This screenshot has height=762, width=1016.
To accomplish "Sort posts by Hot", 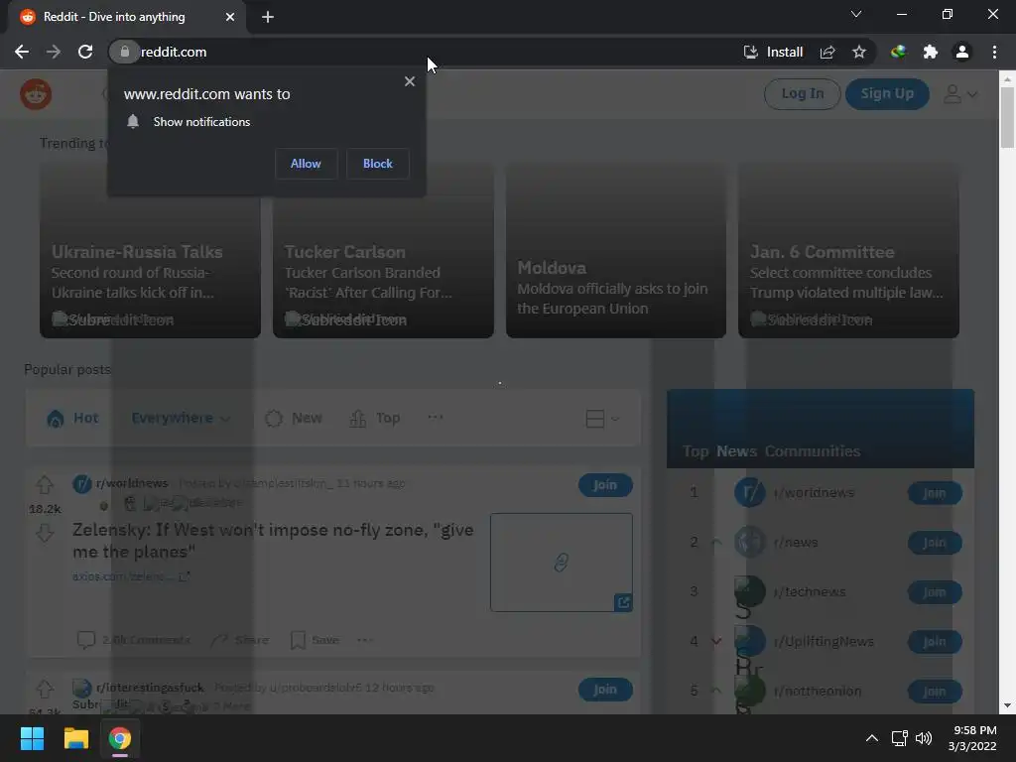I will point(72,418).
